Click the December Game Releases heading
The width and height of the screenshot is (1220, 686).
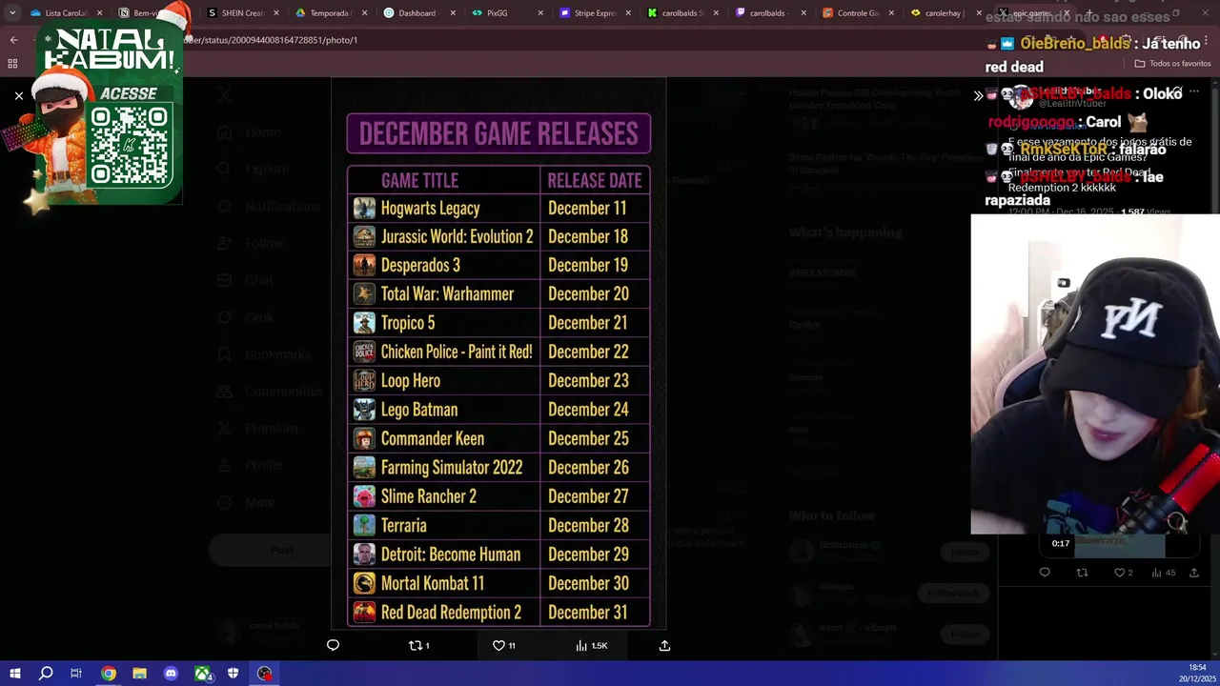click(498, 133)
